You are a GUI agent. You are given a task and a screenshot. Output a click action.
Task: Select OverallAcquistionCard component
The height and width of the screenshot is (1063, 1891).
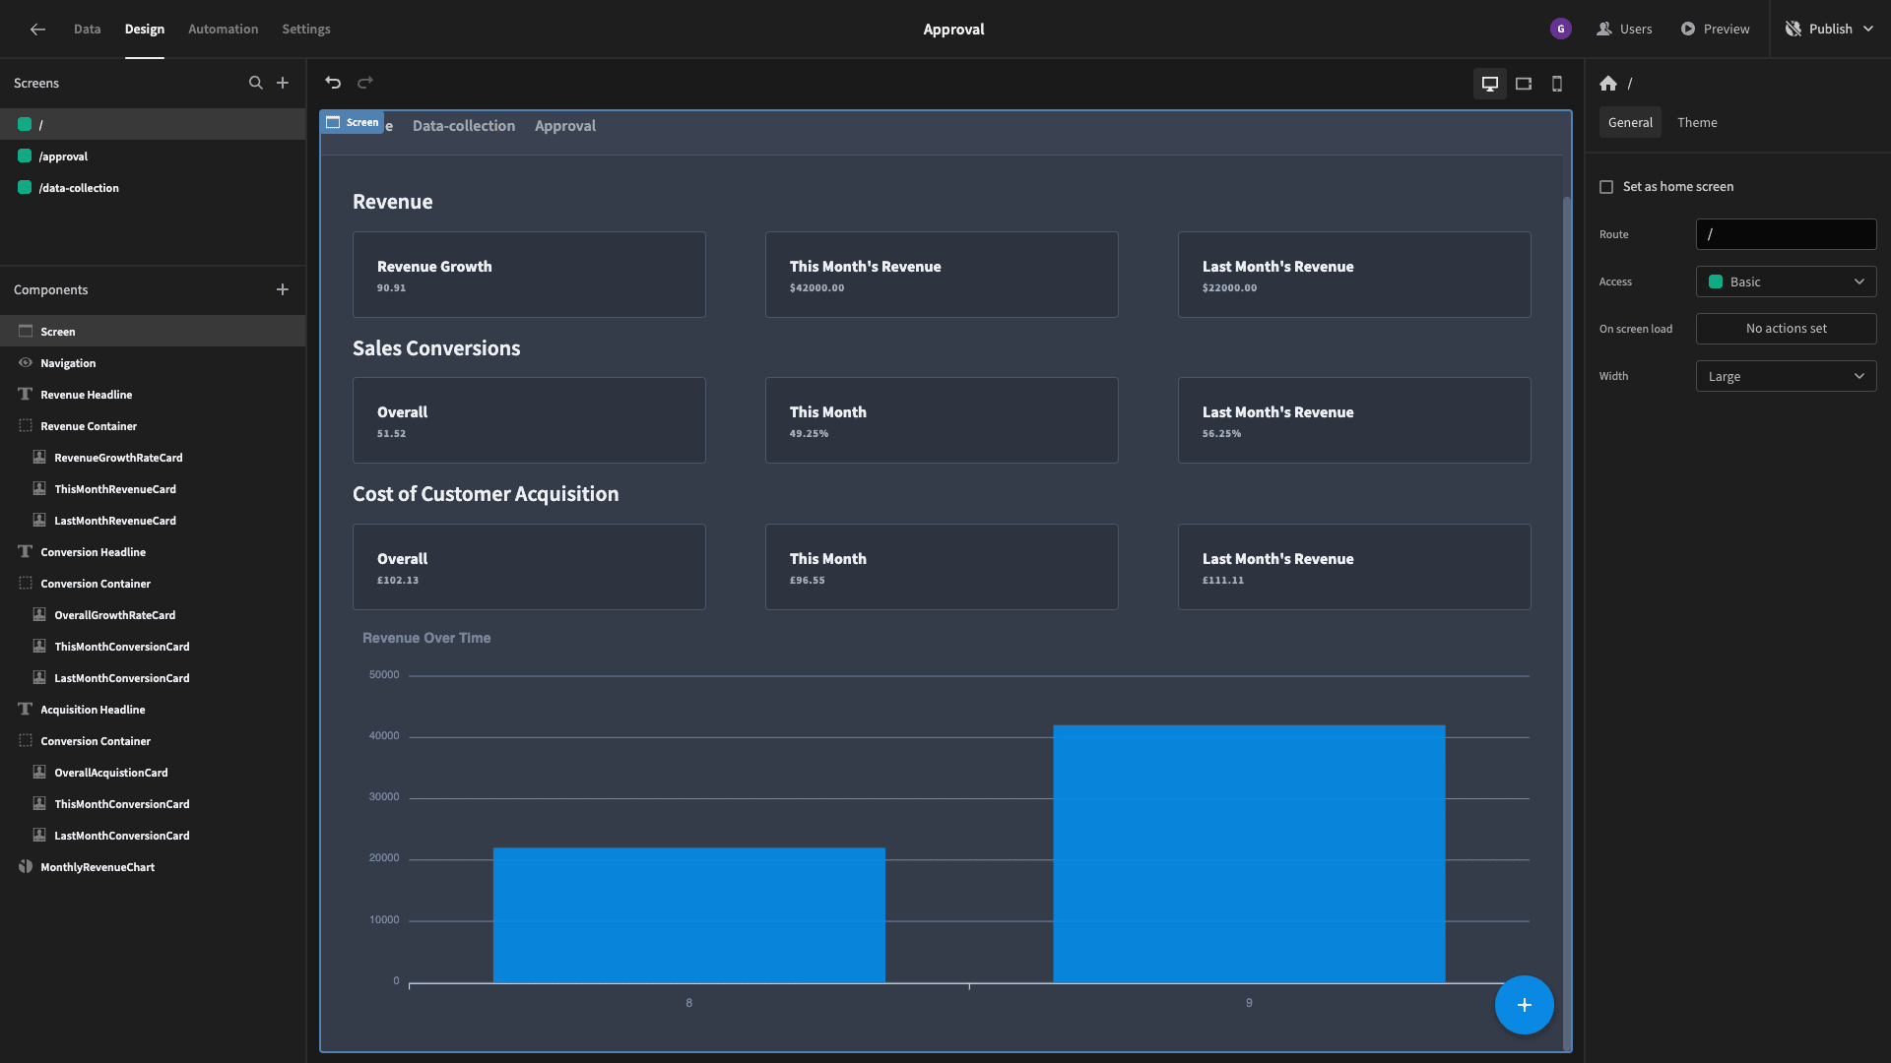pos(153,773)
